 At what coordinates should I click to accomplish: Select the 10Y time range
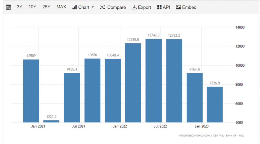pos(32,7)
